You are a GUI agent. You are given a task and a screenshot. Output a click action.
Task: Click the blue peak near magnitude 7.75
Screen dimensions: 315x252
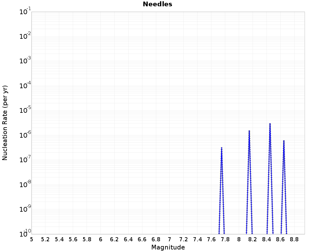[221, 191]
